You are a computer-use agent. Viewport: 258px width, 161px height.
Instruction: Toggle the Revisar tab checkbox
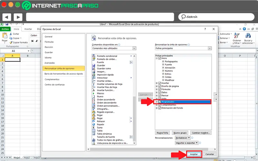160,96
